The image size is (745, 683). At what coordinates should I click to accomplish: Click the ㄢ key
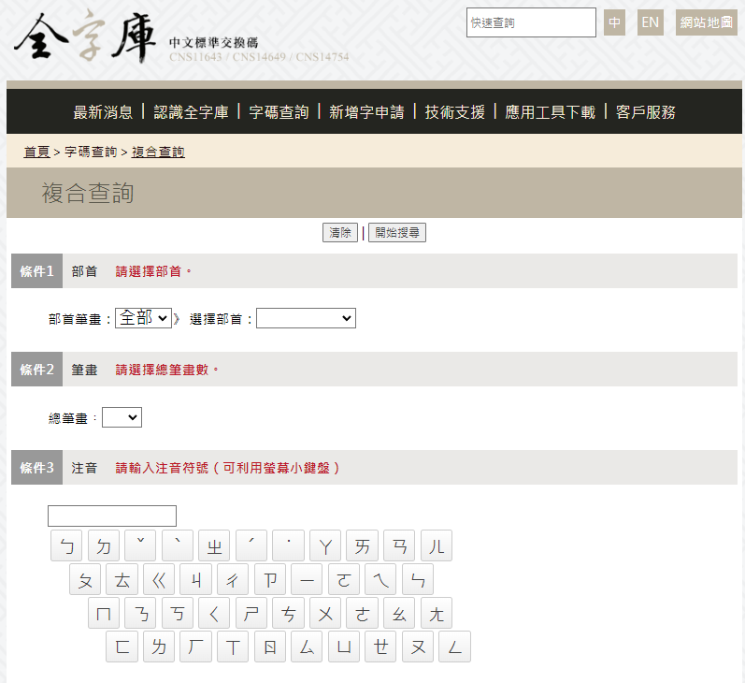pos(399,545)
